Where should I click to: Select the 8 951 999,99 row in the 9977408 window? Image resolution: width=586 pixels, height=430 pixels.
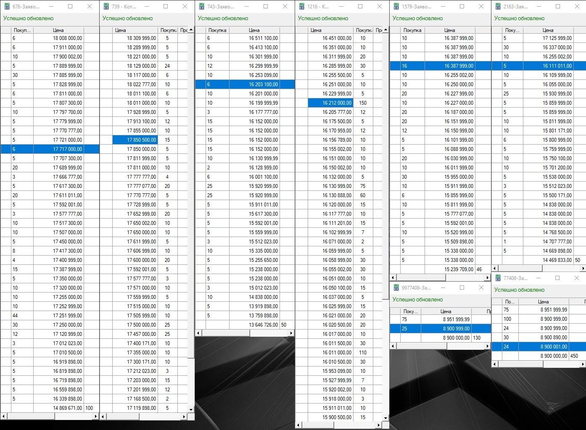pos(446,319)
